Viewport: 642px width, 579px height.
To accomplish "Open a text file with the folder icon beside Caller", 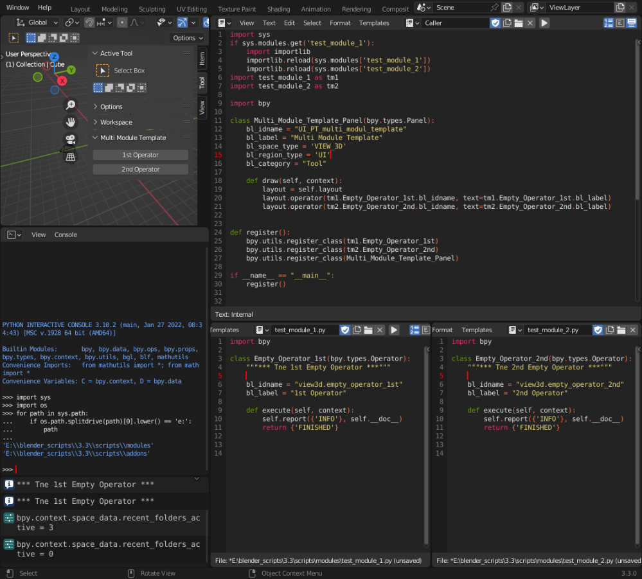I will click(518, 22).
